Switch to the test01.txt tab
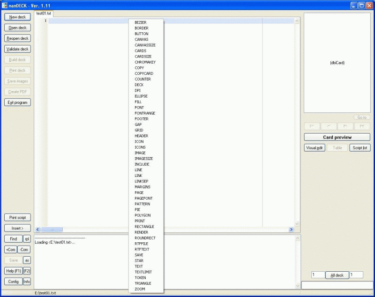The width and height of the screenshot is (375, 297). click(x=44, y=14)
